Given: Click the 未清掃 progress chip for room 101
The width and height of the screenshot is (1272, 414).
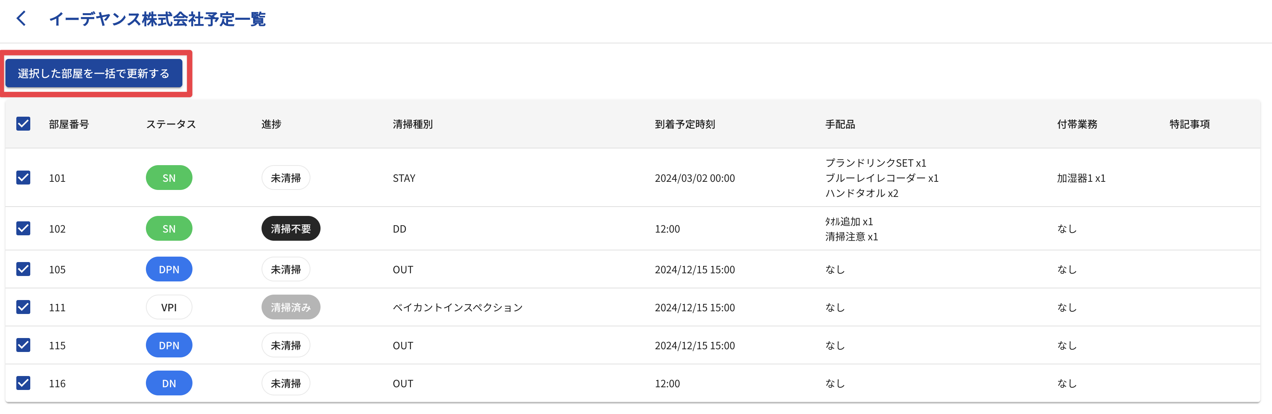Looking at the screenshot, I should point(286,178).
